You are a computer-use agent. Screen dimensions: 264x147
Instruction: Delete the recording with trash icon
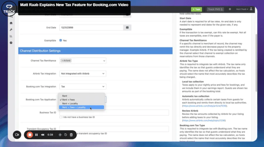[71, 135]
